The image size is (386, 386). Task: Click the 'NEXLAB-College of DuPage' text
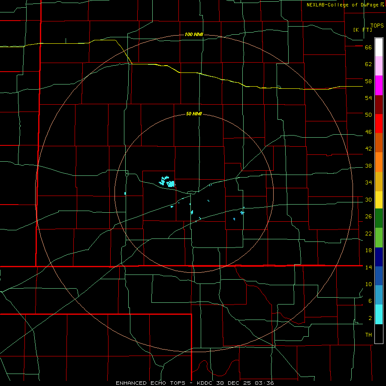[x=342, y=5]
